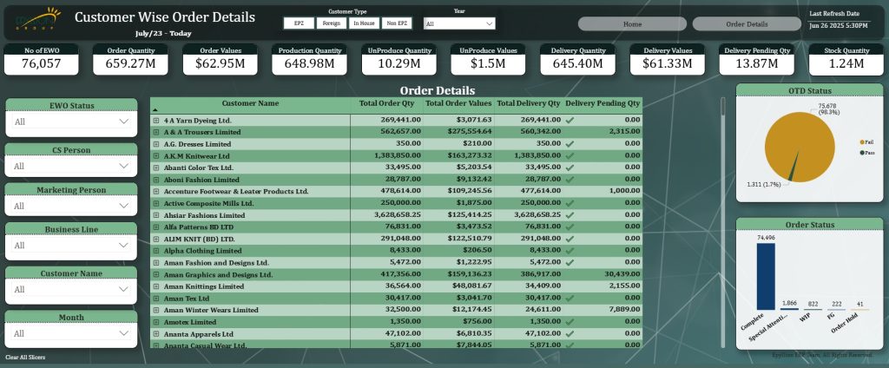The width and height of the screenshot is (889, 368).
Task: Open the Business Line dropdown
Action: pyautogui.click(x=71, y=246)
